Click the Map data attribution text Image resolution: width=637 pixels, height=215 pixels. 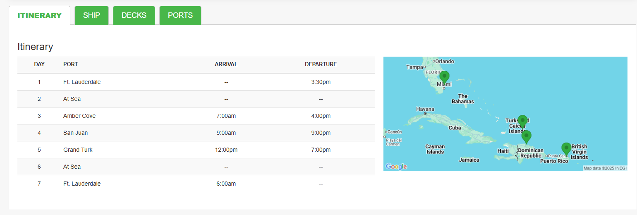click(x=605, y=168)
